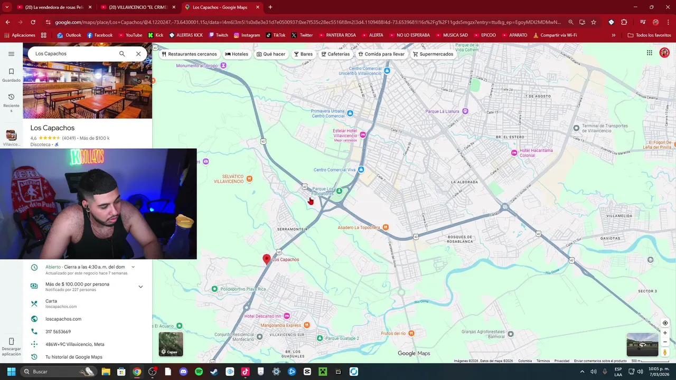The height and width of the screenshot is (380, 676).
Task: Open the Twitch bookmark
Action: (219, 35)
